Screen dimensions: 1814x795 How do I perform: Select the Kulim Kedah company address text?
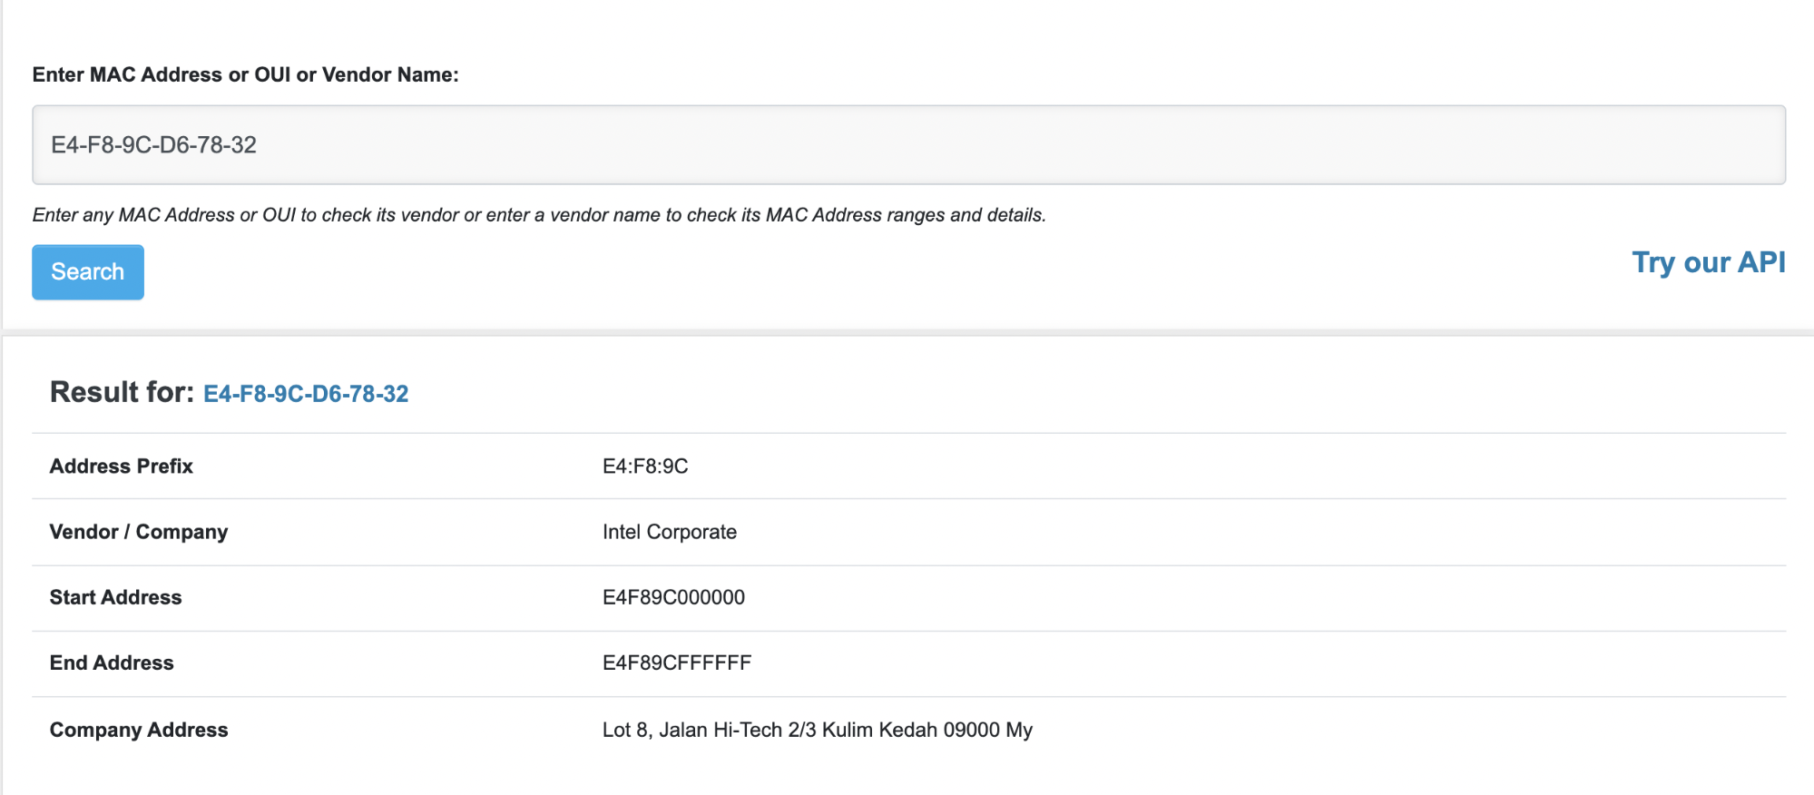pyautogui.click(x=816, y=730)
